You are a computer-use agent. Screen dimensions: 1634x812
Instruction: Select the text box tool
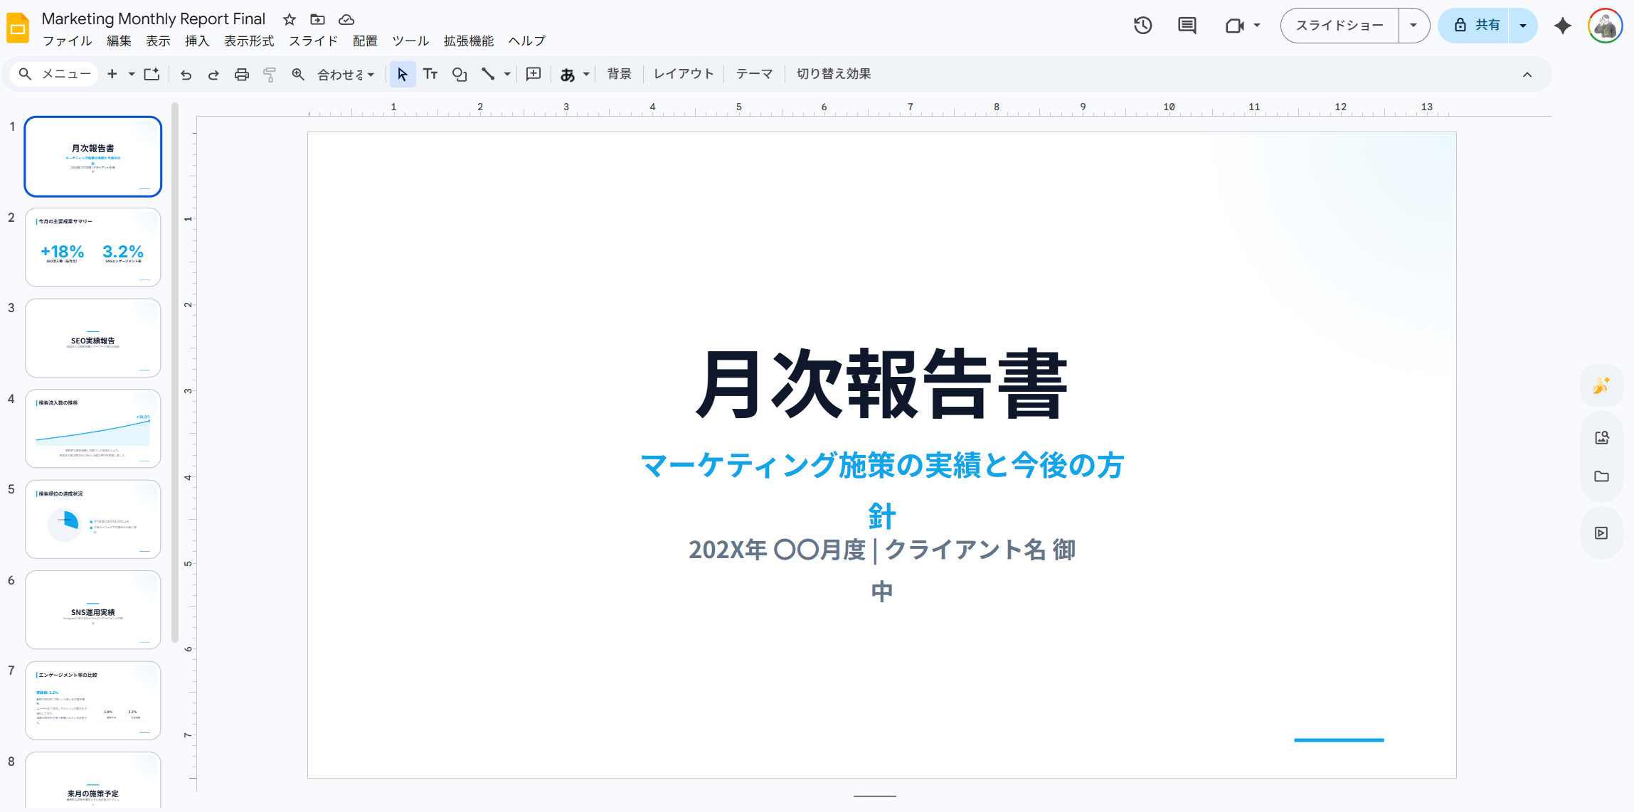click(430, 73)
